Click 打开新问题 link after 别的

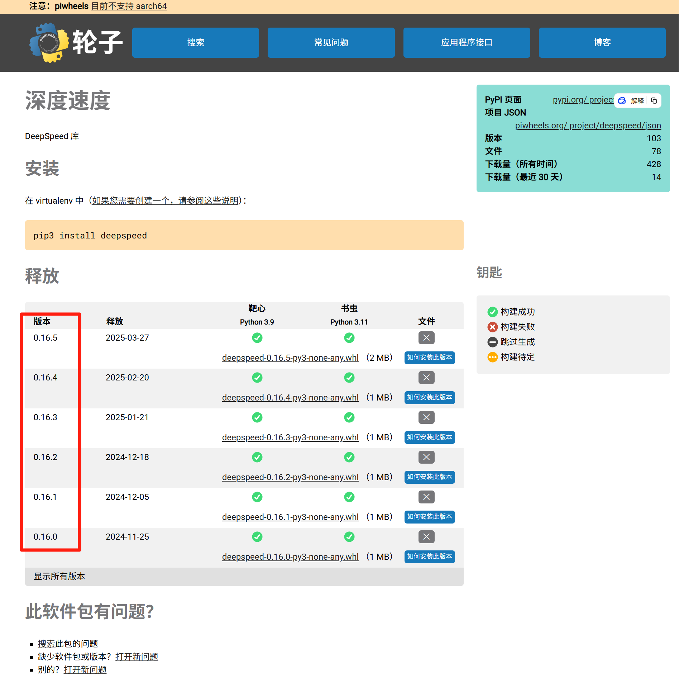(85, 669)
